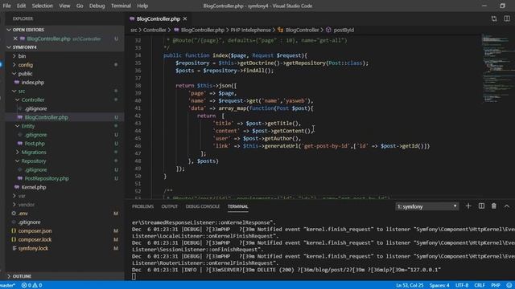Click the Controller folder in breadcrumbs
This screenshot has height=289, width=515.
[x=154, y=30]
